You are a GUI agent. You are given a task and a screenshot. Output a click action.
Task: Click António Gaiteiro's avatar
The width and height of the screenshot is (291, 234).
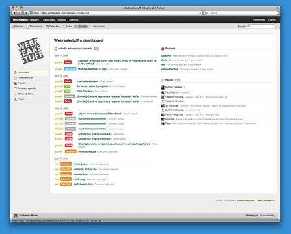163,87
